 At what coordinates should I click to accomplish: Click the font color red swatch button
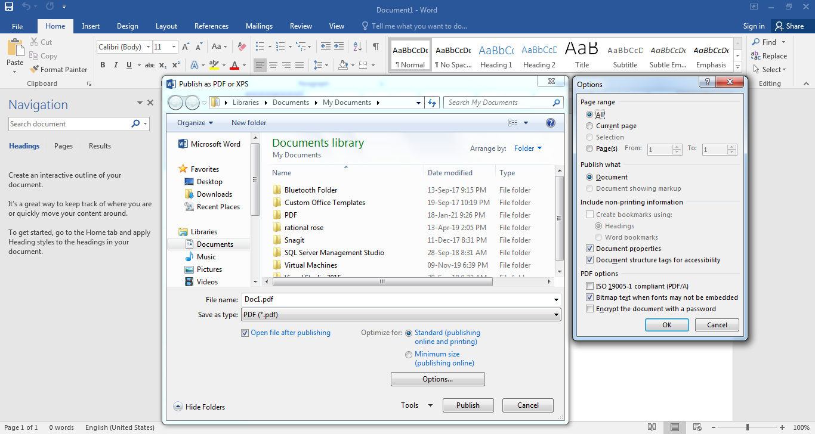[x=234, y=65]
